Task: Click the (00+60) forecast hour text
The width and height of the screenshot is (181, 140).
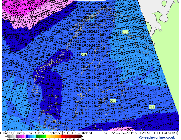Action: click(x=170, y=133)
